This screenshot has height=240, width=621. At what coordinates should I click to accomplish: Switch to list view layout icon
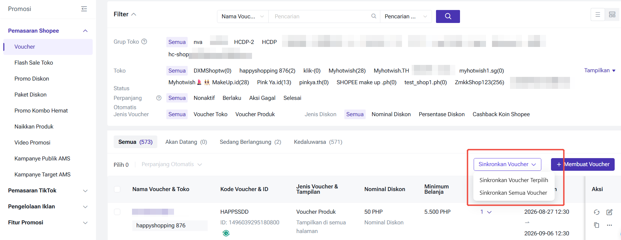598,15
